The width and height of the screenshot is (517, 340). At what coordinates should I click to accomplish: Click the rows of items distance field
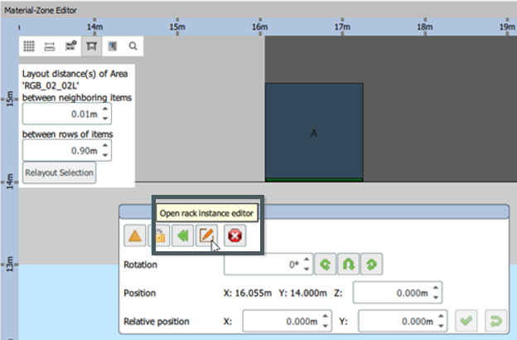(x=60, y=150)
